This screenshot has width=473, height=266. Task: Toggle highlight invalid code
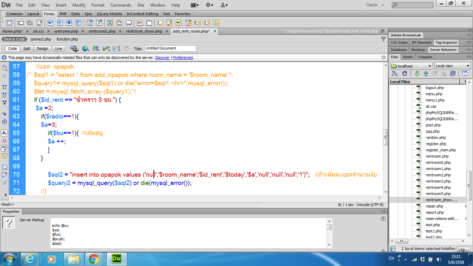(5, 140)
